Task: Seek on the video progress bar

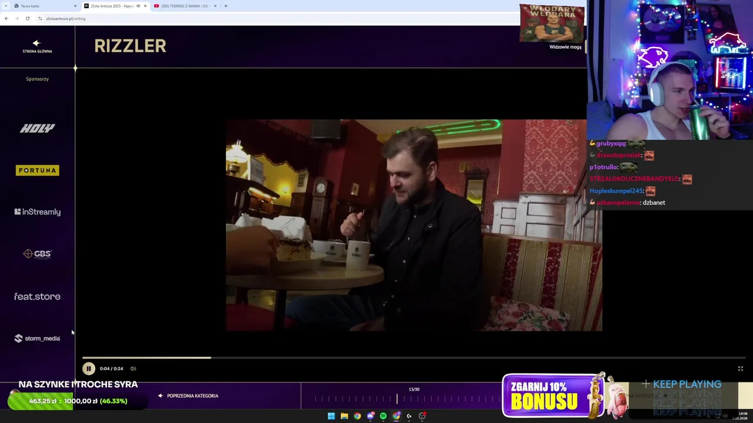Action: click(x=414, y=357)
